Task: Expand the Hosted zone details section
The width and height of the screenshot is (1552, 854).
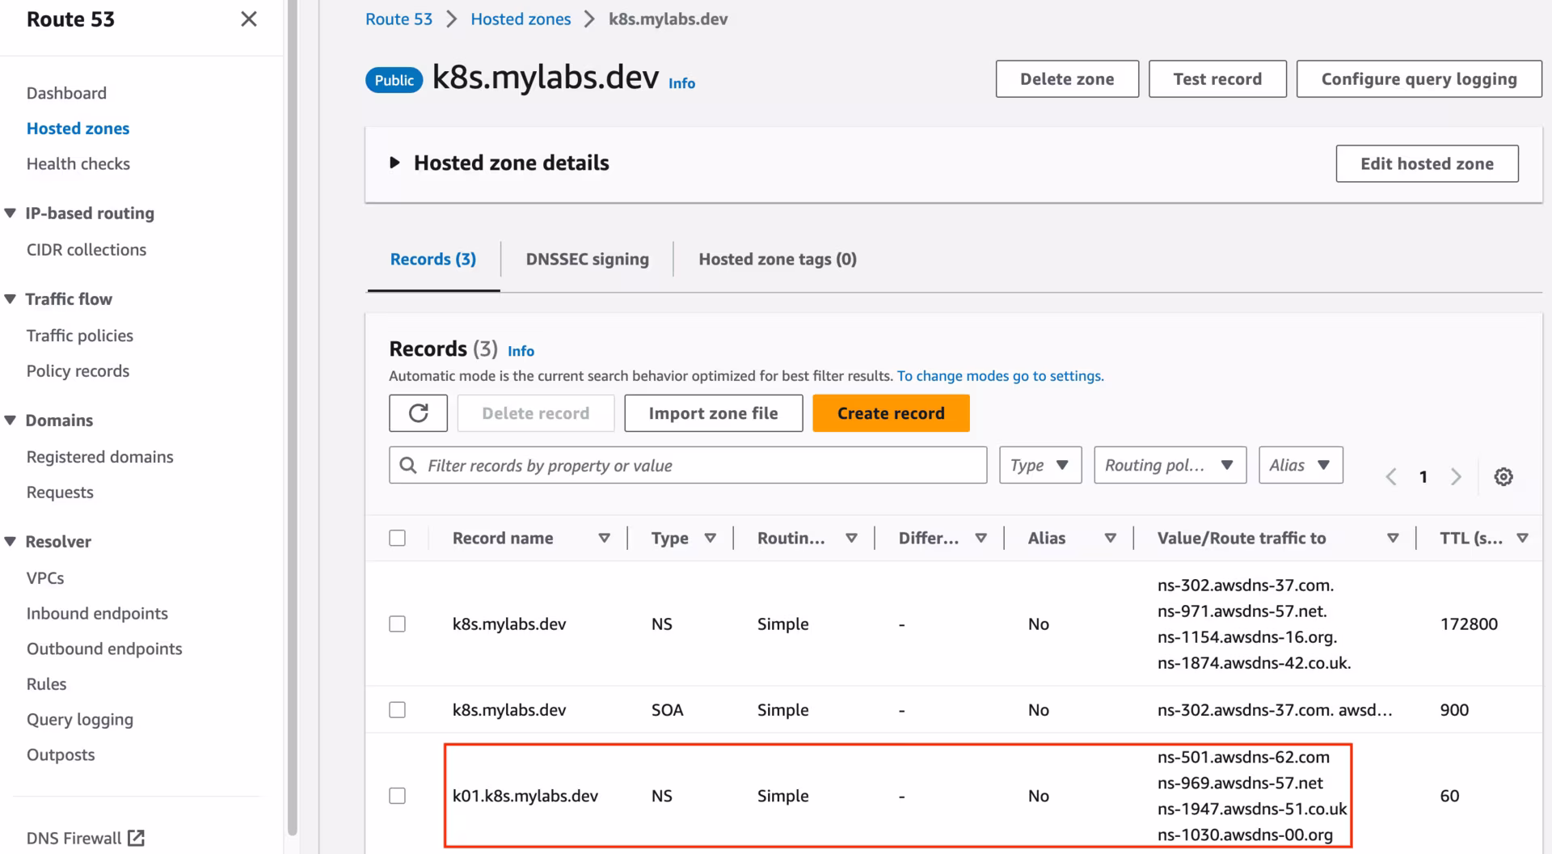Action: [x=395, y=162]
